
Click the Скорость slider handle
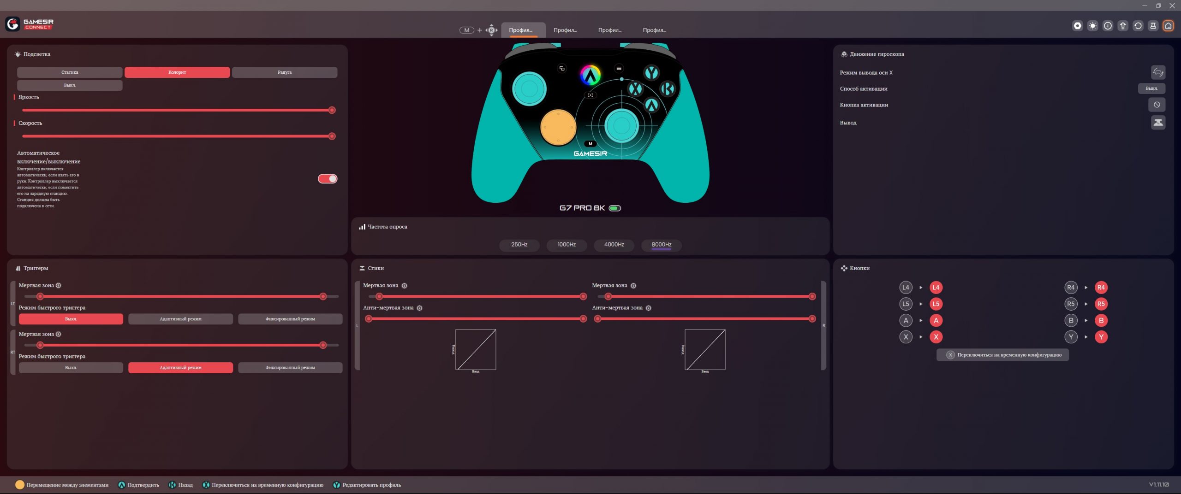[x=332, y=136]
